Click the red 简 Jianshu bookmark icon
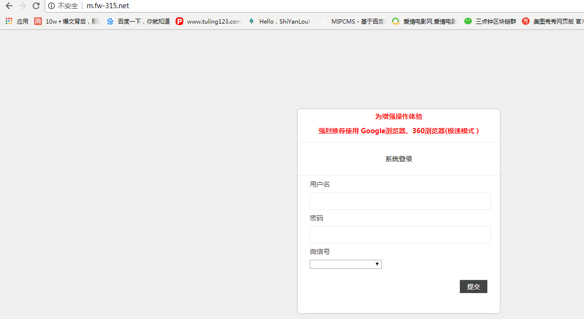 point(38,21)
